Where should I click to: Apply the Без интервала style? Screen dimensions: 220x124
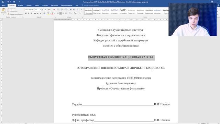pos(97,11)
